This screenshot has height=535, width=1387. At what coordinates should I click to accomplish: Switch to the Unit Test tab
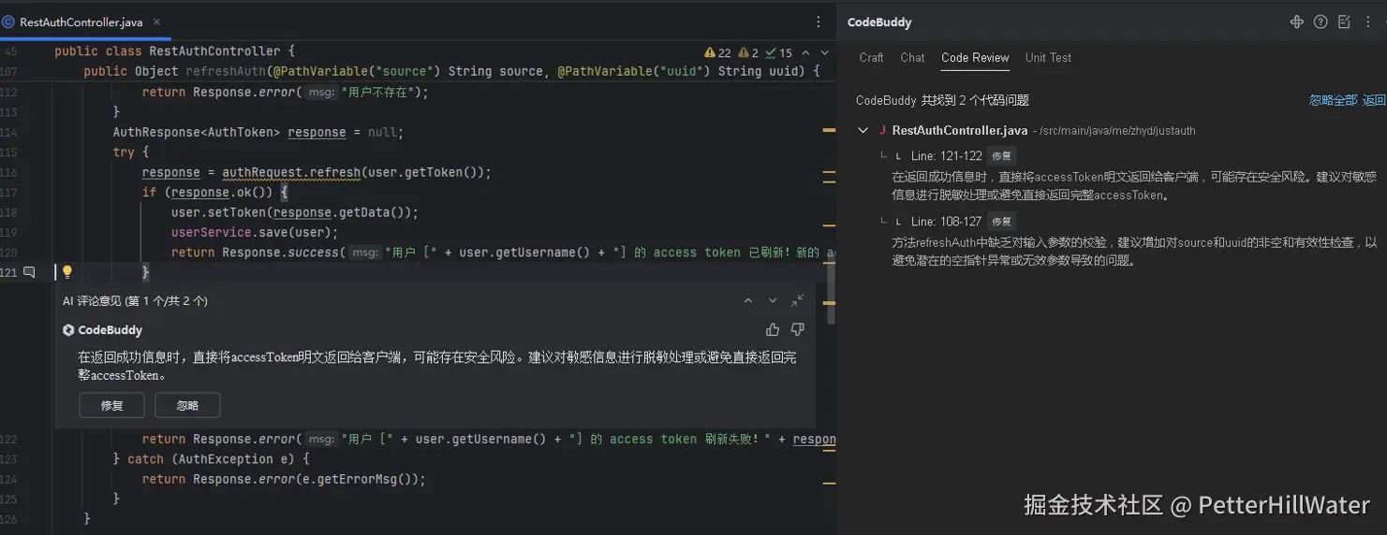[x=1048, y=57]
